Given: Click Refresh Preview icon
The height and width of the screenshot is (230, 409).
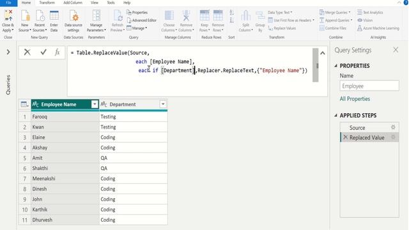Looking at the screenshot, I should 118,15.
